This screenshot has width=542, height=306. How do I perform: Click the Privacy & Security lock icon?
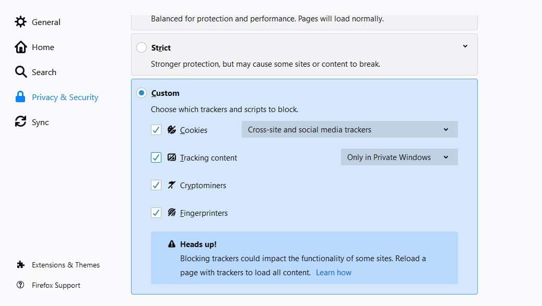pos(20,97)
